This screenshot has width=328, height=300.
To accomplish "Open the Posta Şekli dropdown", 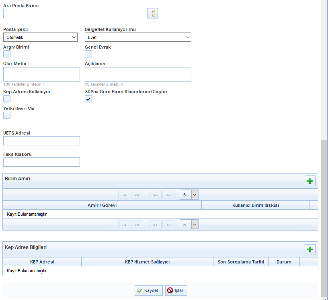I will pyautogui.click(x=40, y=37).
